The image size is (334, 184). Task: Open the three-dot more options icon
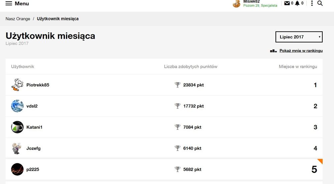point(312,3)
